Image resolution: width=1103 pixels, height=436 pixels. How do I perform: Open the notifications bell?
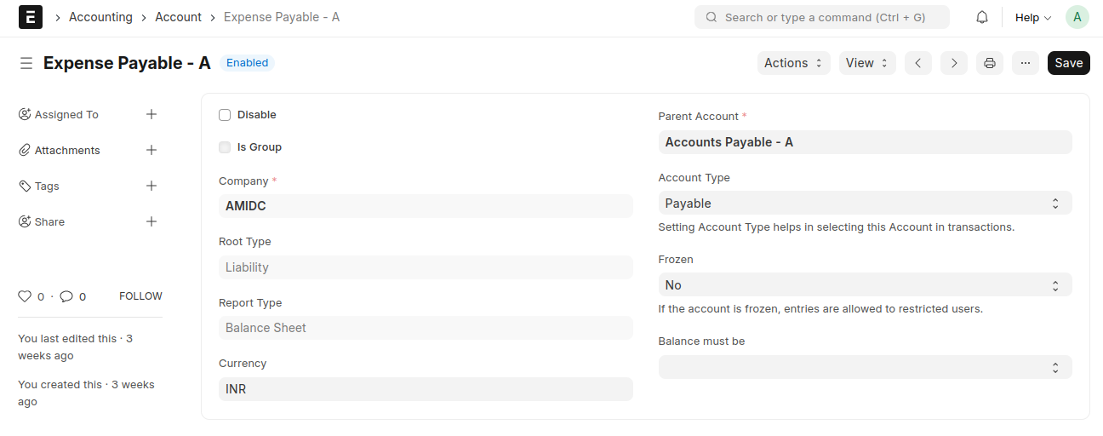(x=982, y=17)
